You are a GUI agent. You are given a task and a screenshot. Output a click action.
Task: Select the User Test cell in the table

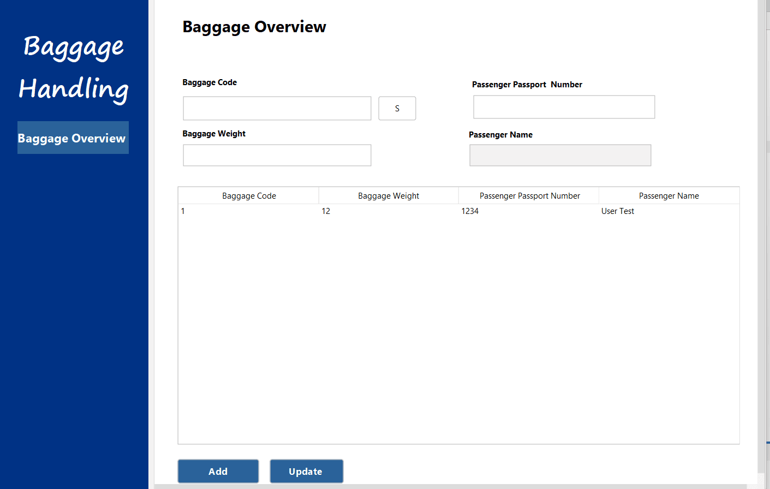[x=617, y=211]
